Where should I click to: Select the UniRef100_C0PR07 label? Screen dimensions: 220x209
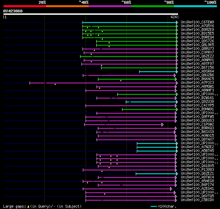click(x=197, y=53)
